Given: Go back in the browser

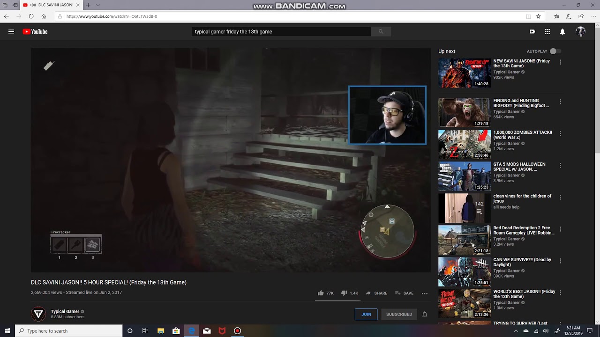Looking at the screenshot, I should pyautogui.click(x=7, y=16).
